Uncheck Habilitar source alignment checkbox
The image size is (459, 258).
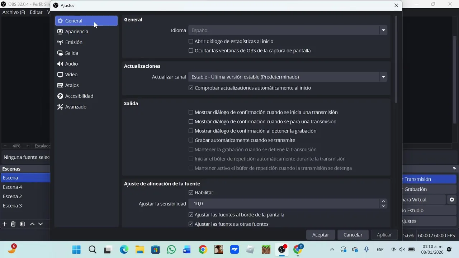click(191, 192)
